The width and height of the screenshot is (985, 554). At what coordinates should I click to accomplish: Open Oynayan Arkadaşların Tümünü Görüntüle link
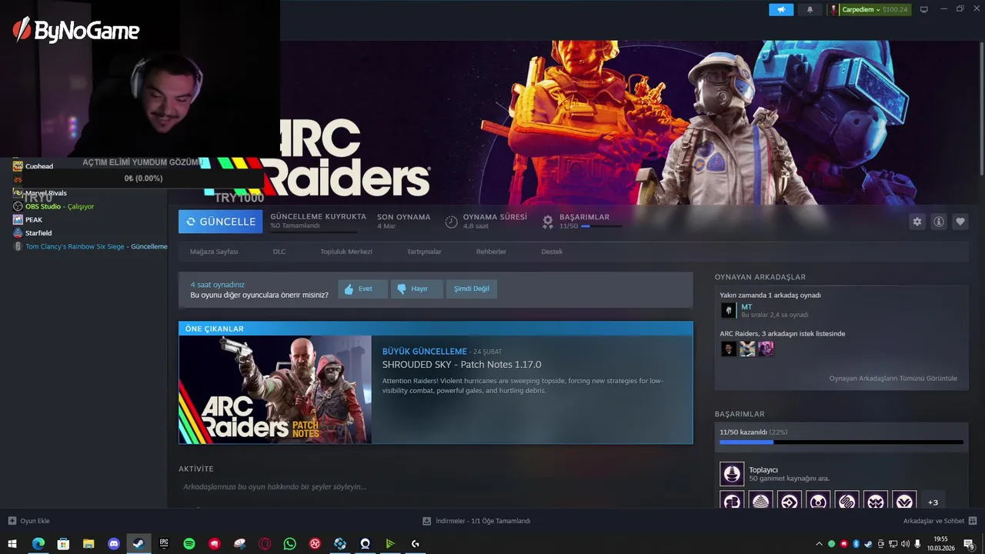click(x=893, y=379)
